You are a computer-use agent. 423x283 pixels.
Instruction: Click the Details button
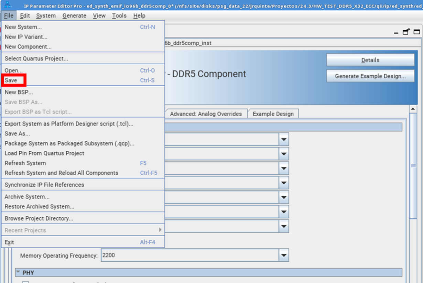370,60
